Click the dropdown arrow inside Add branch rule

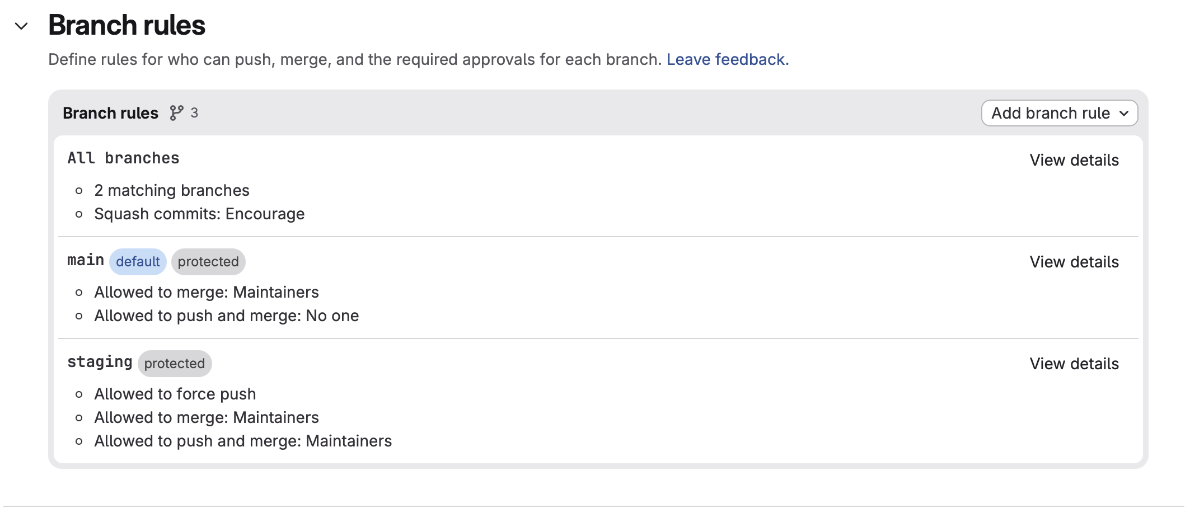click(x=1124, y=114)
